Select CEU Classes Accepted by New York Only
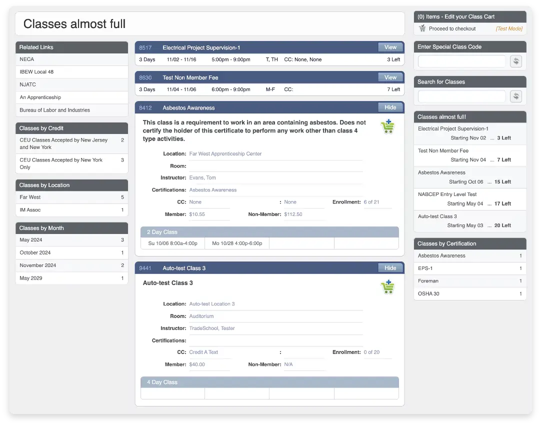Screen dimensions: 541x426 61,163
